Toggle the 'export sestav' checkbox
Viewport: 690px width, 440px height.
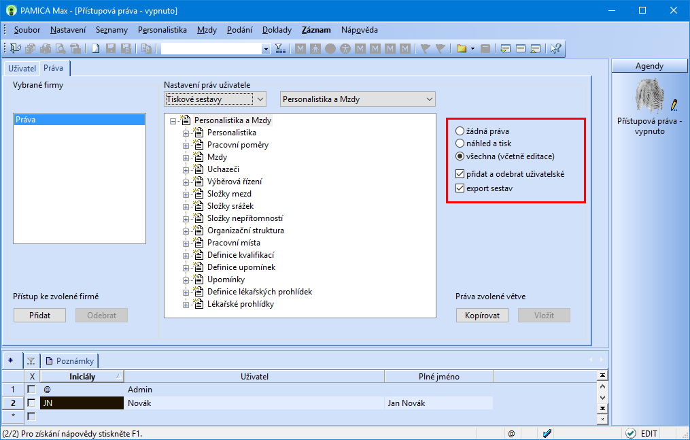tap(460, 188)
